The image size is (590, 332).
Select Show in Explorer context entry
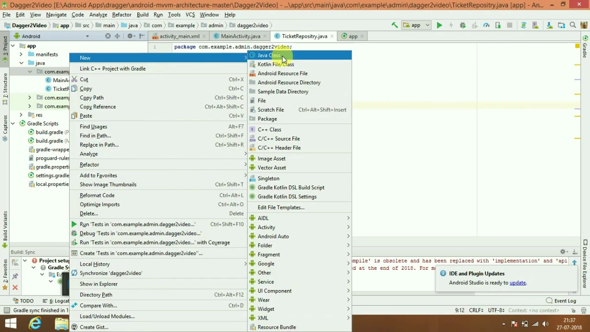[x=158, y=284]
